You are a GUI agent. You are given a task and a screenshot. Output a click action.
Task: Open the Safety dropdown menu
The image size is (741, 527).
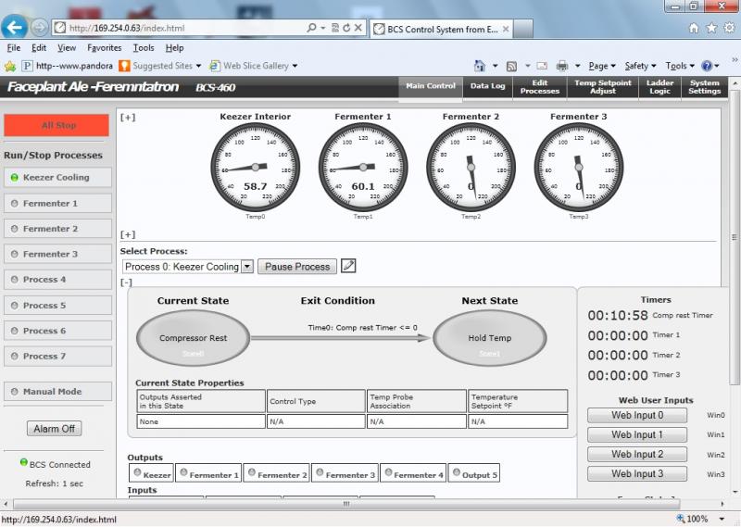click(640, 66)
